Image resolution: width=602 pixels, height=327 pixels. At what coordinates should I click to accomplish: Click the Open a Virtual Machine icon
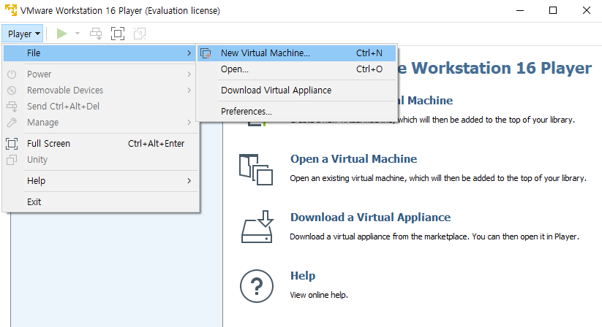(256, 169)
